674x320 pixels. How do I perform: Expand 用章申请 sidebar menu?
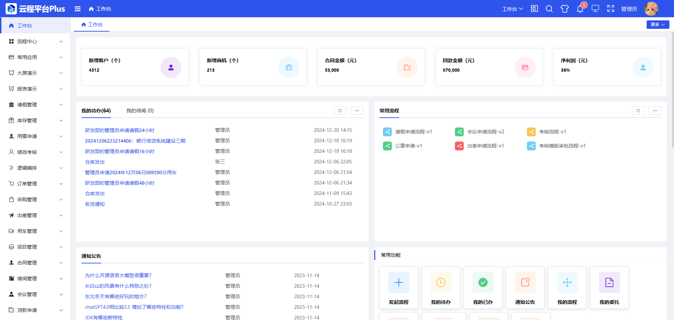coord(35,136)
